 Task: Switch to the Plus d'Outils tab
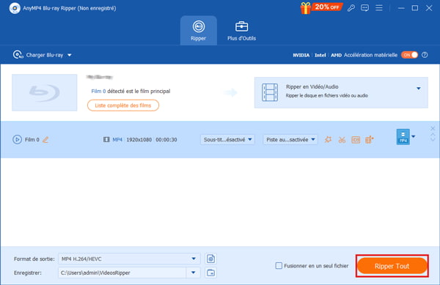(241, 31)
